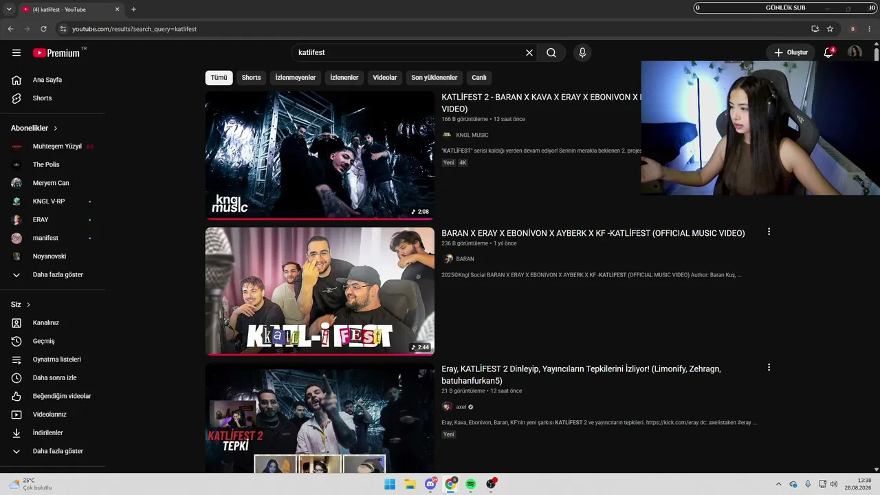Open the notifications bell
This screenshot has height=495, width=880.
pyautogui.click(x=828, y=53)
